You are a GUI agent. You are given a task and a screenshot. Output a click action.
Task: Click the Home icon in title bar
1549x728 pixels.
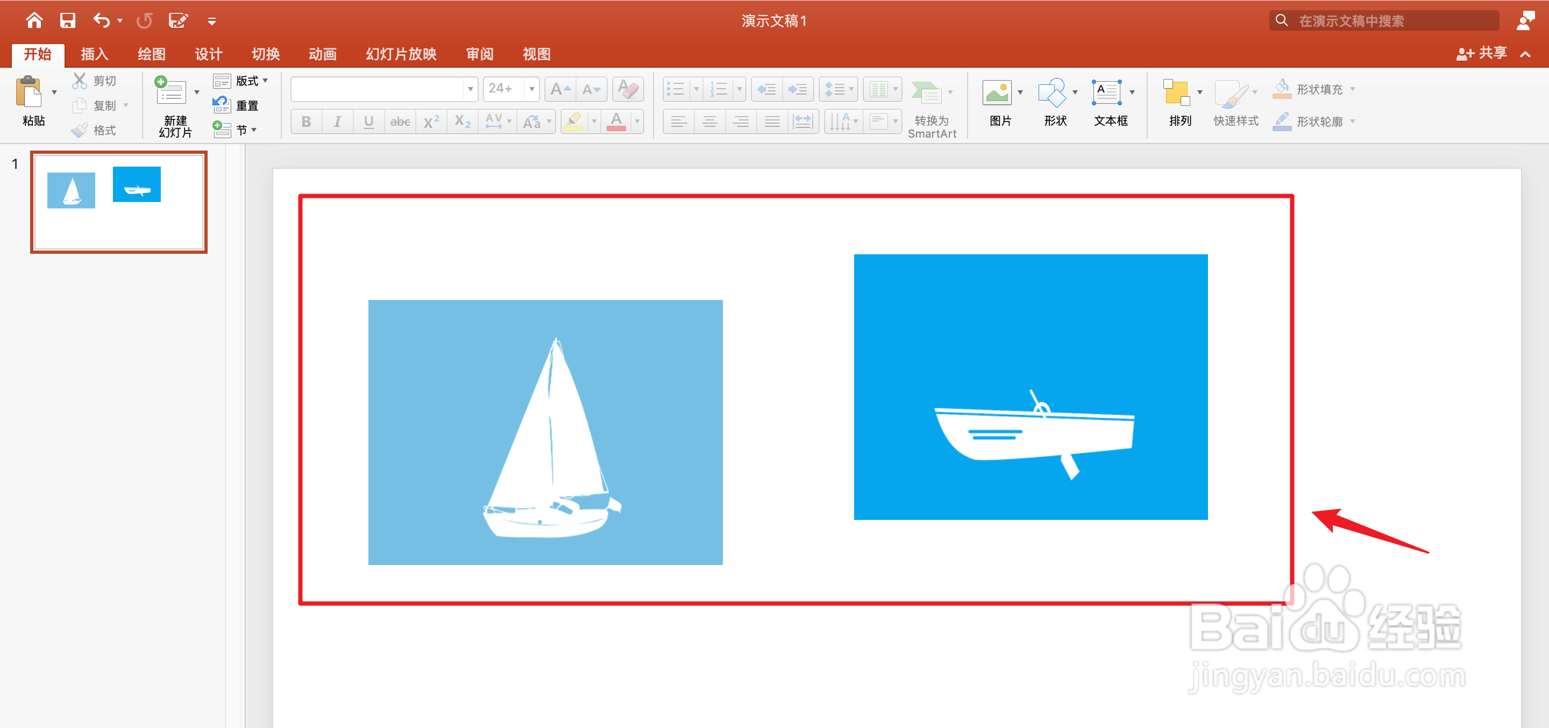[34, 20]
